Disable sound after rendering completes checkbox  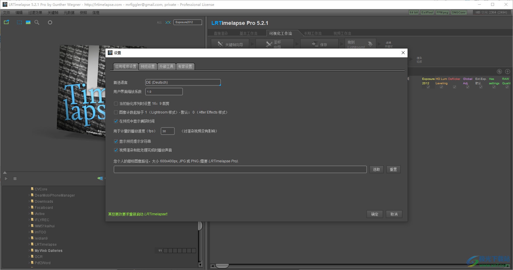[x=116, y=150]
